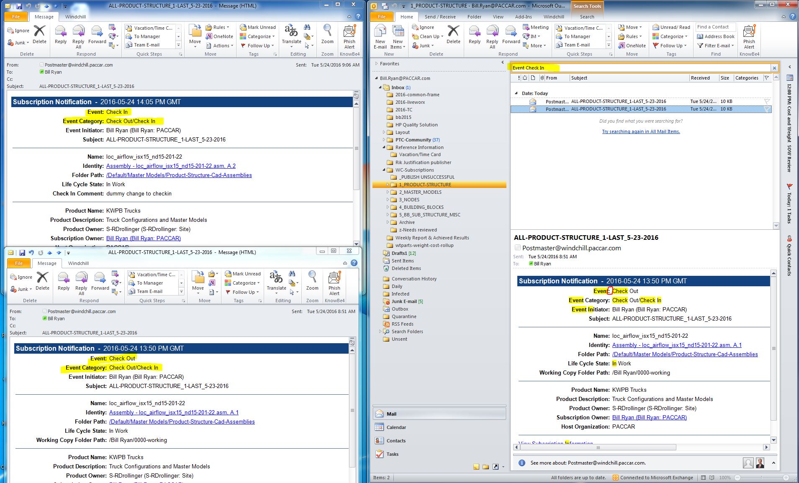Image resolution: width=799 pixels, height=483 pixels.
Task: Open Follow Up dropdown in main Outlook
Action: [670, 46]
